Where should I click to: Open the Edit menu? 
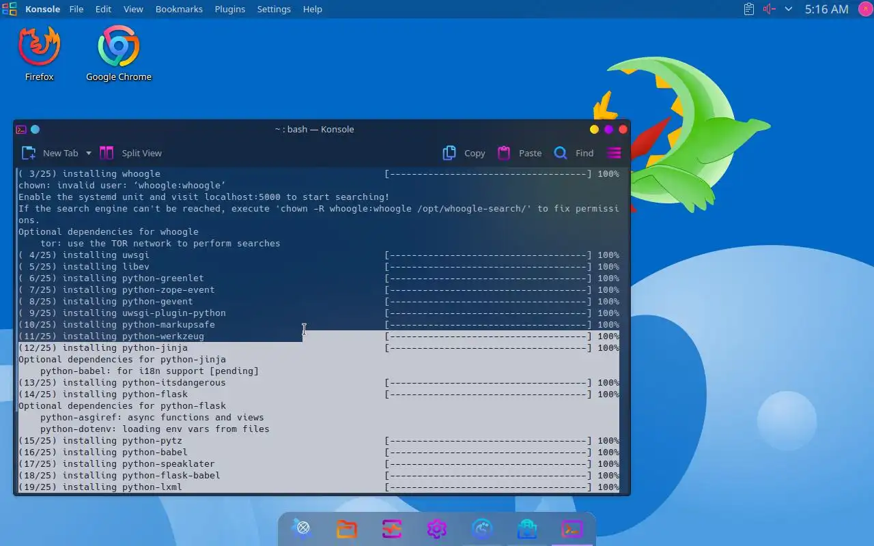coord(103,9)
